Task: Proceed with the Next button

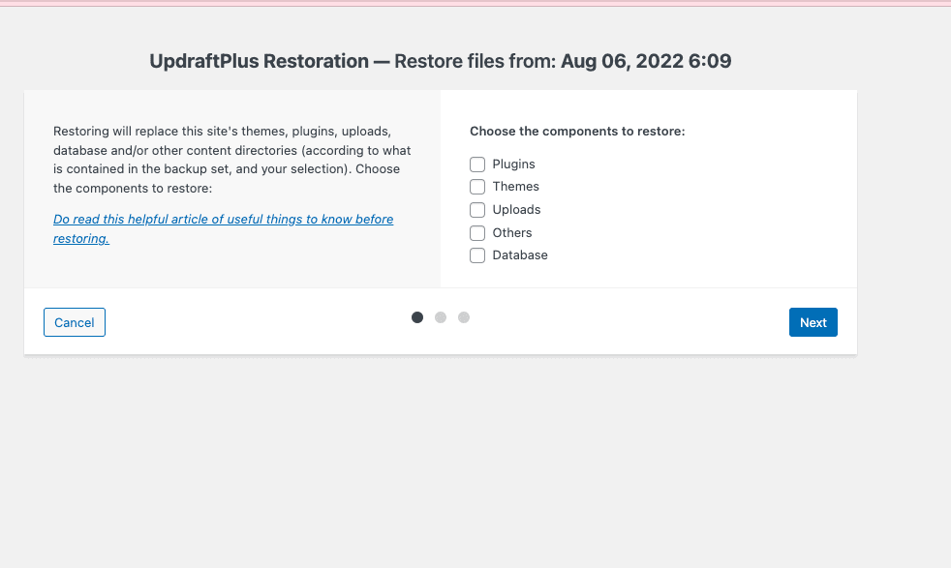Action: point(813,322)
